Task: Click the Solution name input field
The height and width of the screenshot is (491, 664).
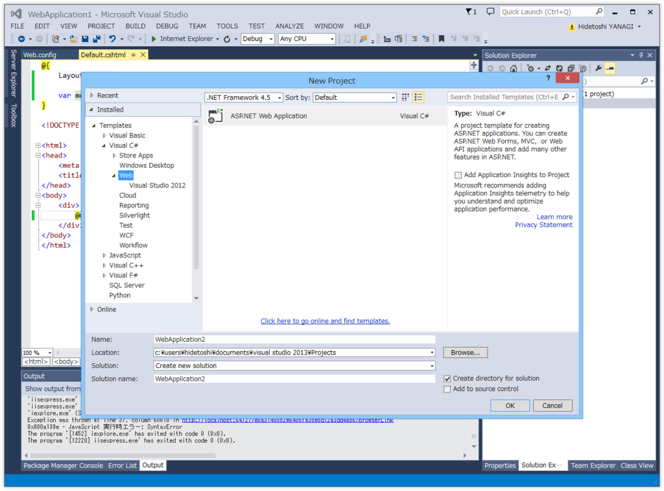Action: (x=294, y=379)
